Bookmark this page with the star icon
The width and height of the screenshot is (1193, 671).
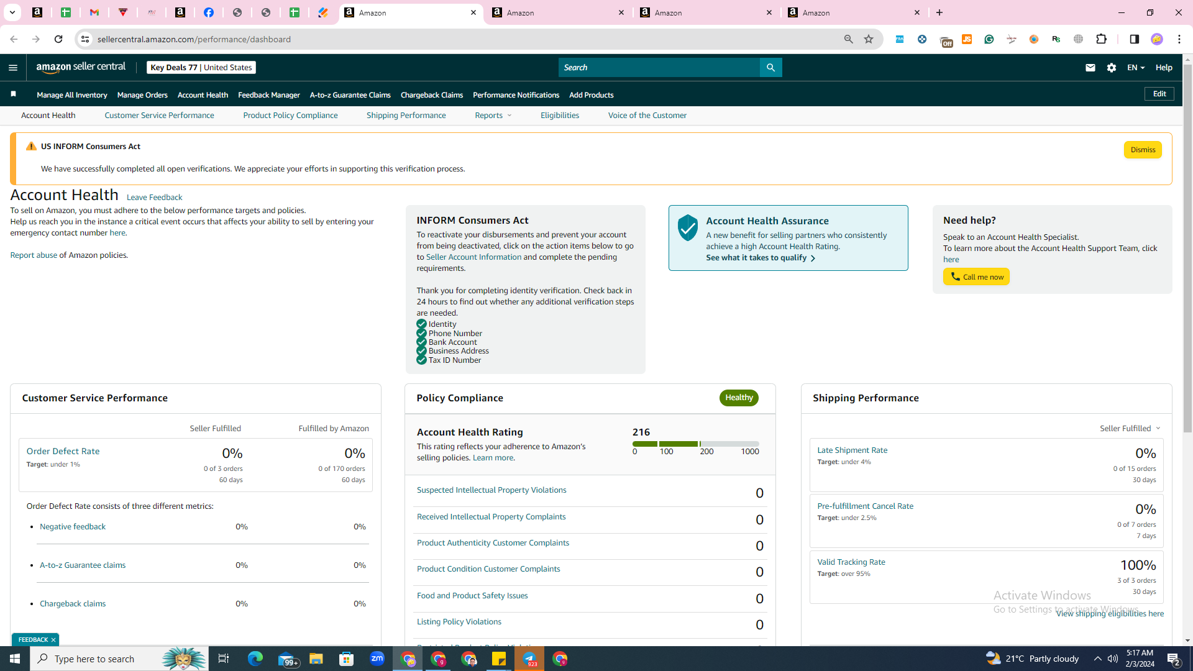[869, 39]
